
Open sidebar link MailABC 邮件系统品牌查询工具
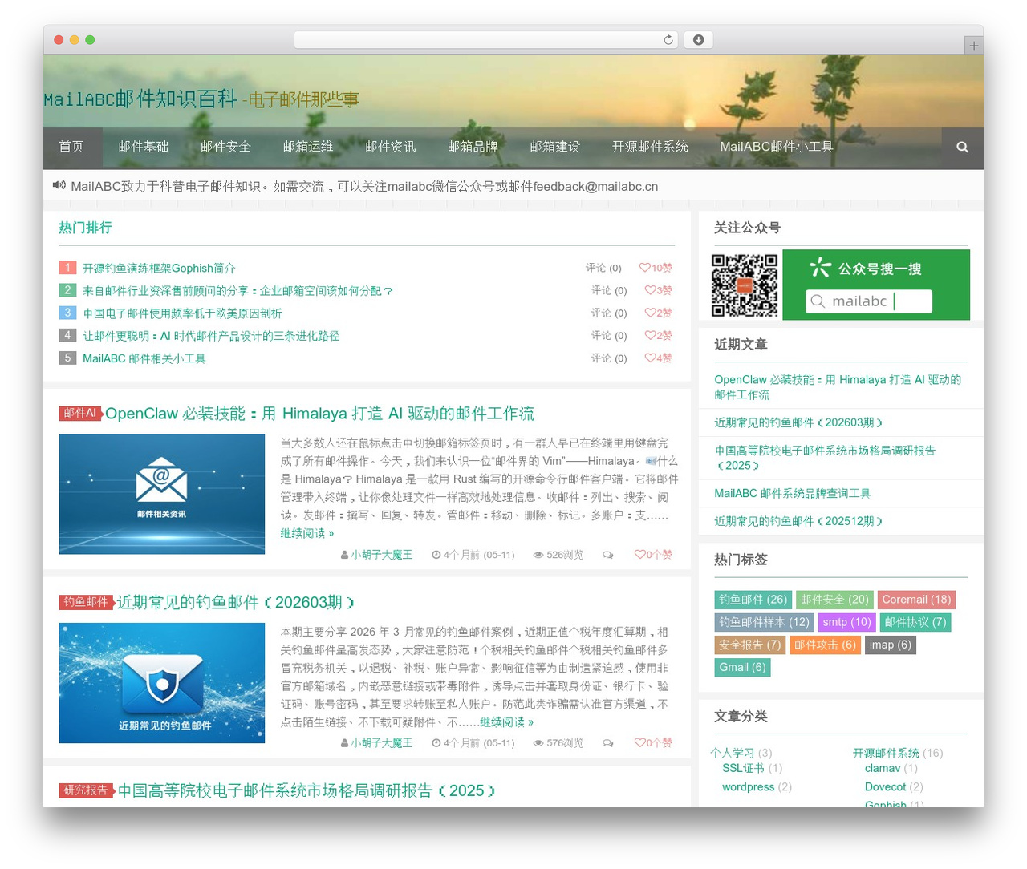click(x=792, y=493)
